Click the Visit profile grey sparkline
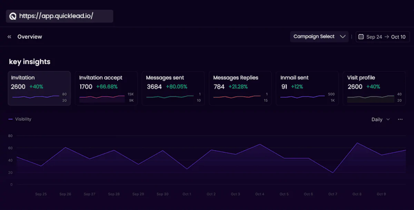 click(371, 98)
